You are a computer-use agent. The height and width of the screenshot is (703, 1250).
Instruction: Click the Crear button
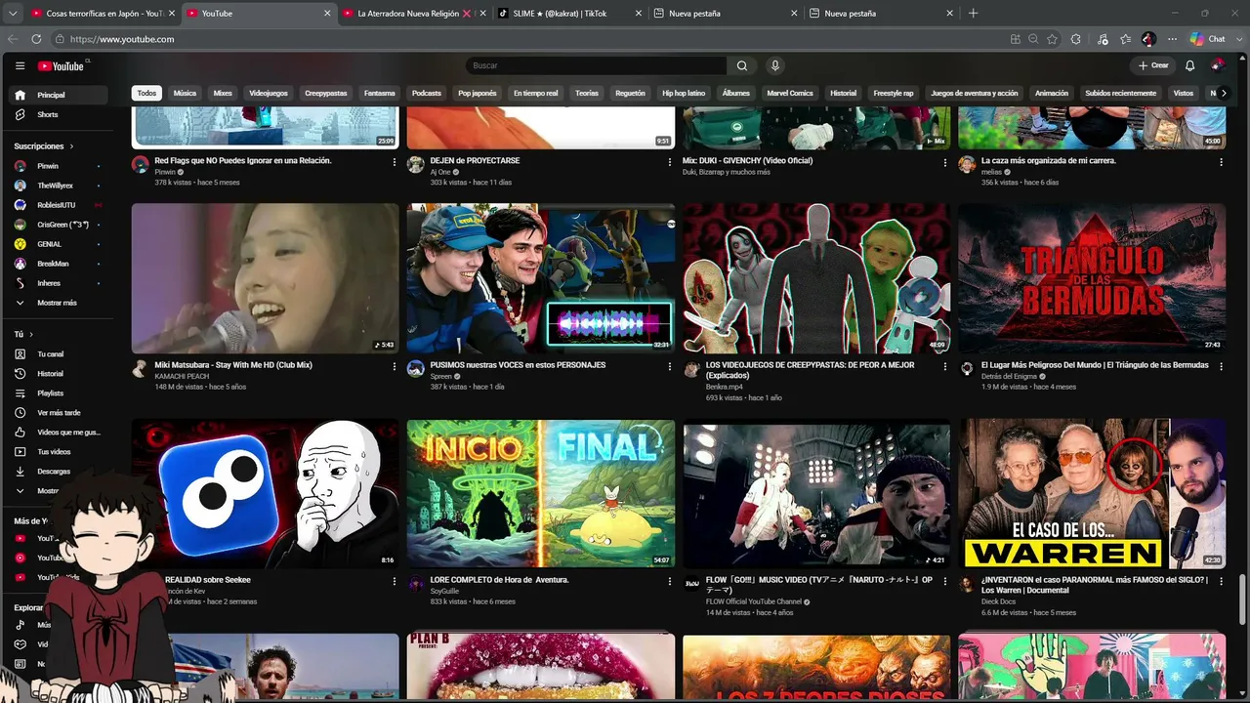(1153, 65)
